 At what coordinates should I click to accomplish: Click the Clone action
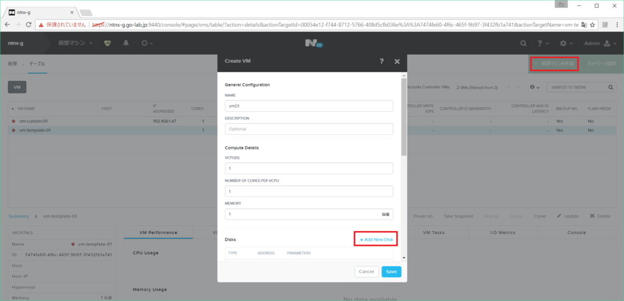coord(540,216)
